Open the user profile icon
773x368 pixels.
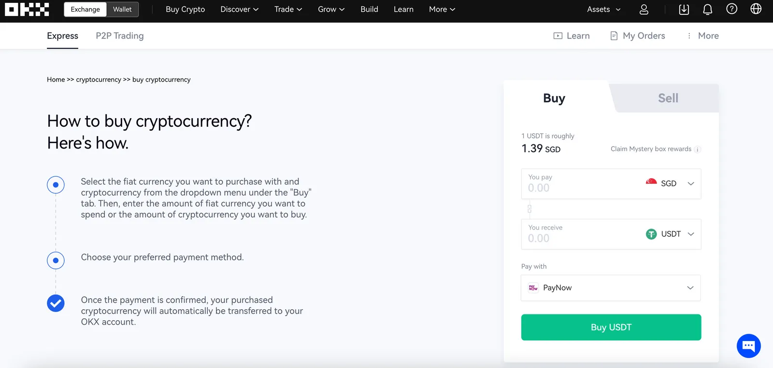[644, 9]
